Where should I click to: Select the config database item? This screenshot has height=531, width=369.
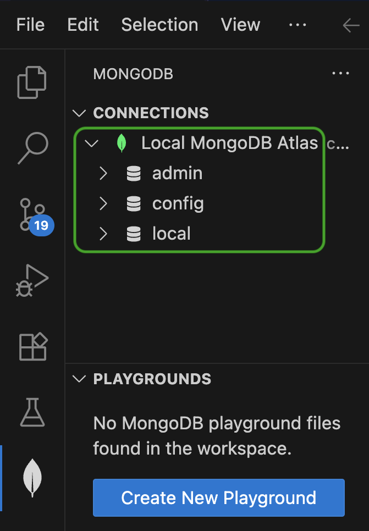pos(178,204)
